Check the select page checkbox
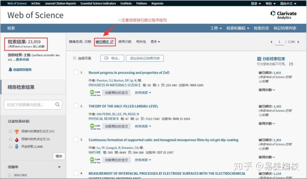Screen dimensions: 307x179 74,58
